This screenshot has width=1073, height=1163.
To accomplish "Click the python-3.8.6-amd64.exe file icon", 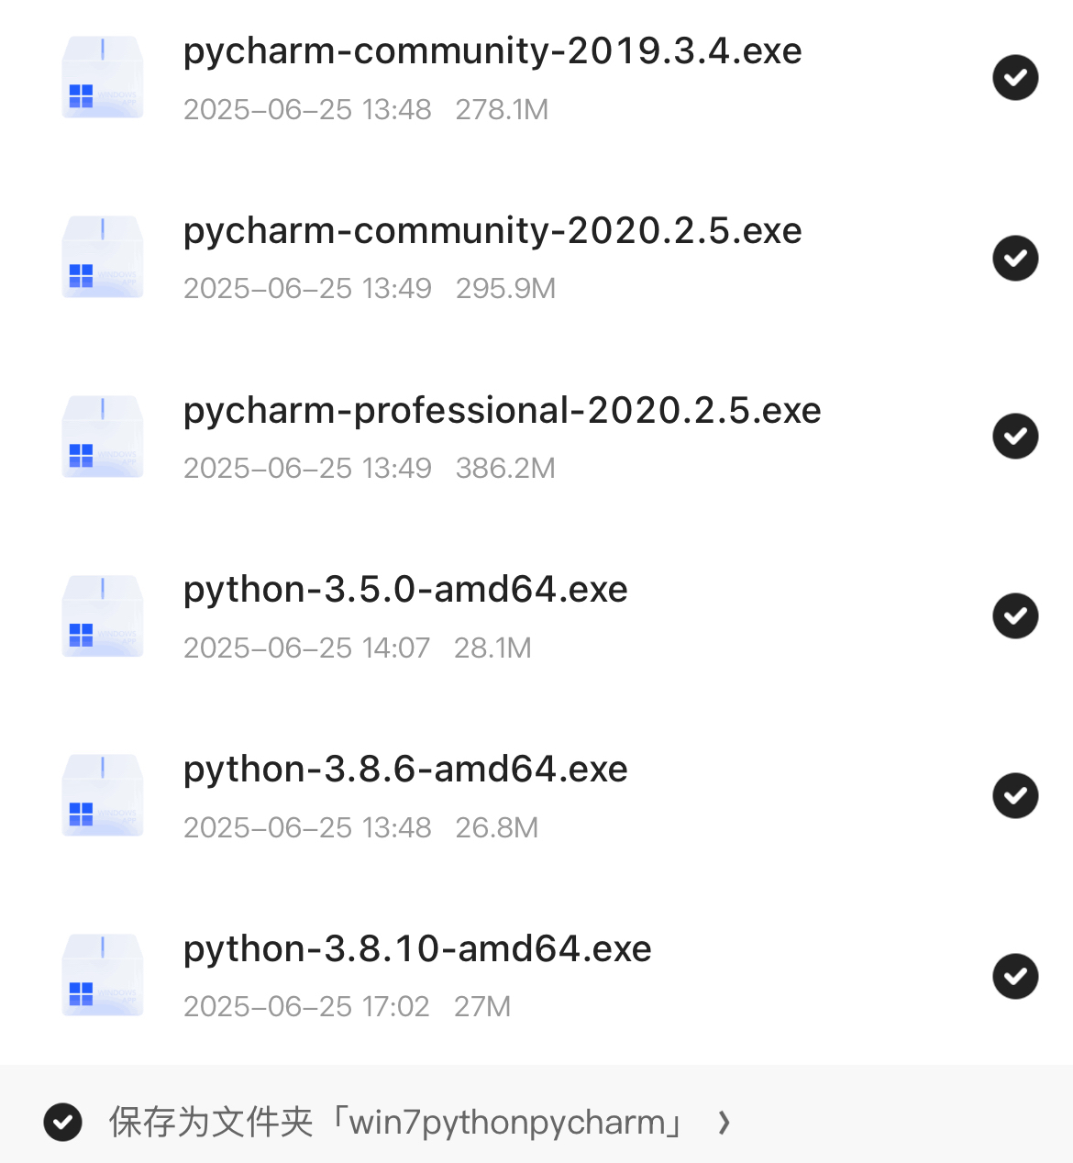I will click(x=103, y=795).
